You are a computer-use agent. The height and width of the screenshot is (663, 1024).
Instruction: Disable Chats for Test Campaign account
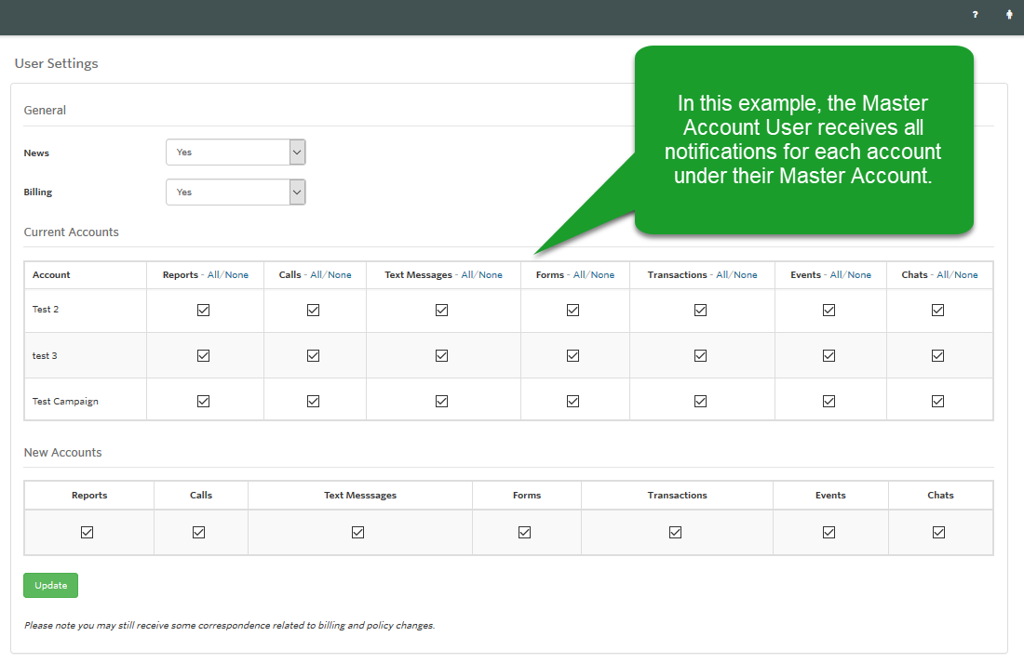[937, 402]
